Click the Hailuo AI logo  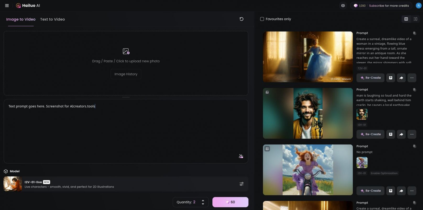28,6
